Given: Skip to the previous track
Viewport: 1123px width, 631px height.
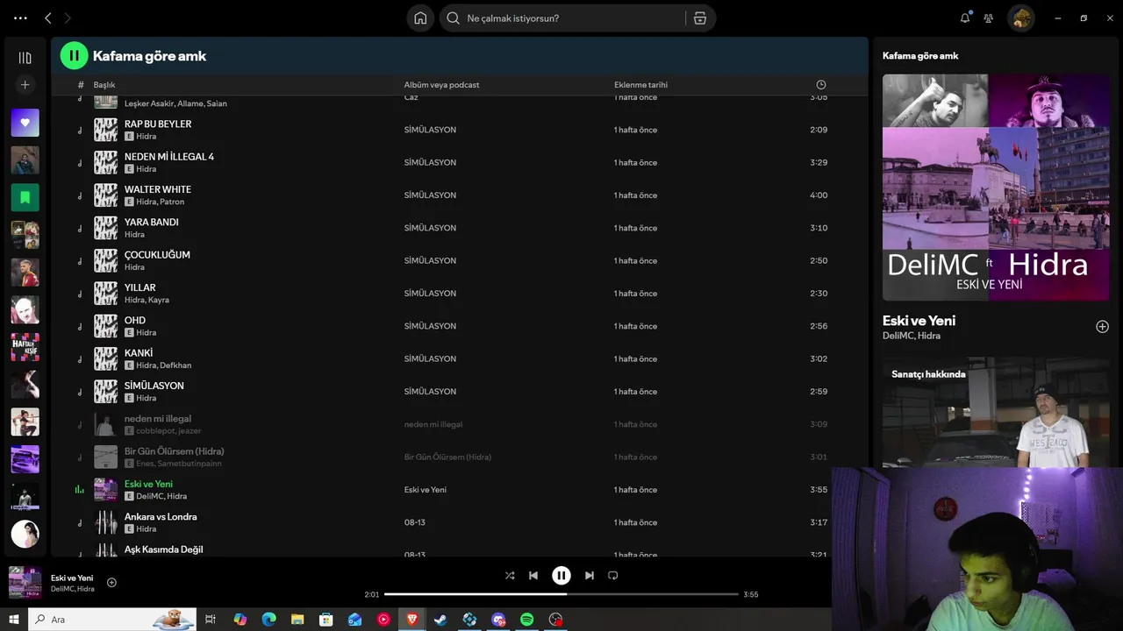Looking at the screenshot, I should coord(533,576).
